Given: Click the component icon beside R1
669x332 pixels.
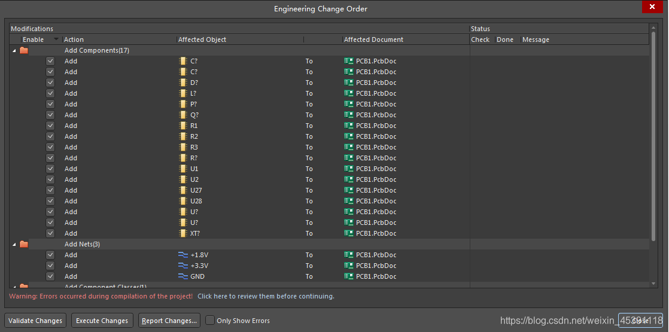Looking at the screenshot, I should tap(183, 126).
